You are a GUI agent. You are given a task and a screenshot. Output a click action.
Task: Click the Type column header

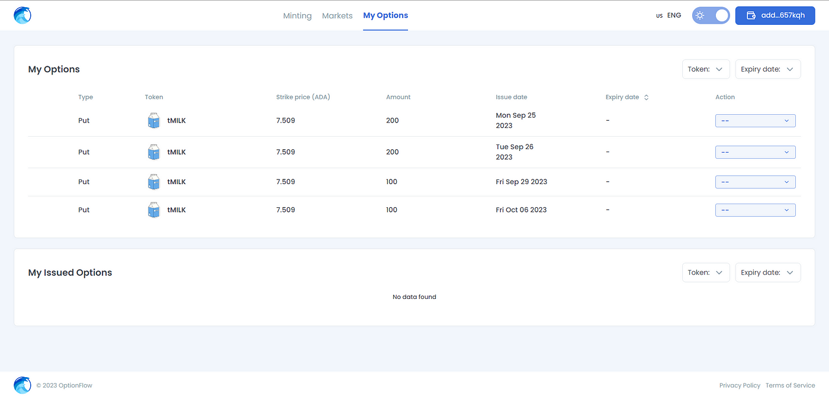coord(86,97)
